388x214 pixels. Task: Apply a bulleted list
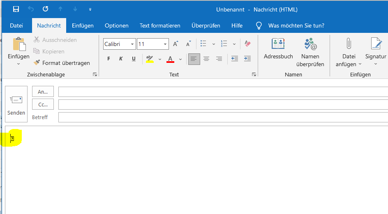click(x=203, y=44)
